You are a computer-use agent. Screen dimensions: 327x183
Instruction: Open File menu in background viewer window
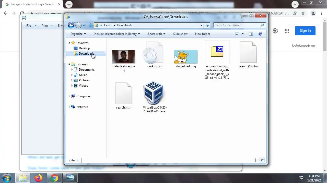32,25
